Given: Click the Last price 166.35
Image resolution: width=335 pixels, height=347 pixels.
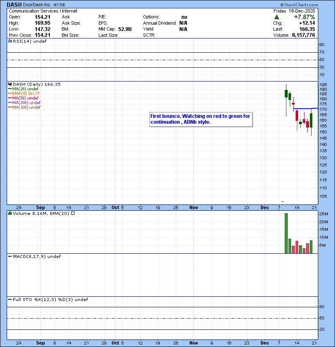Looking at the screenshot, I should pyautogui.click(x=307, y=29).
